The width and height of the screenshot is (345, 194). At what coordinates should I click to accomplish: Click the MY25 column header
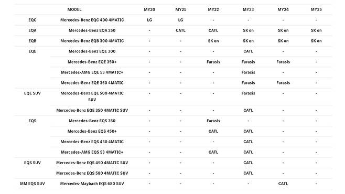coord(316,9)
